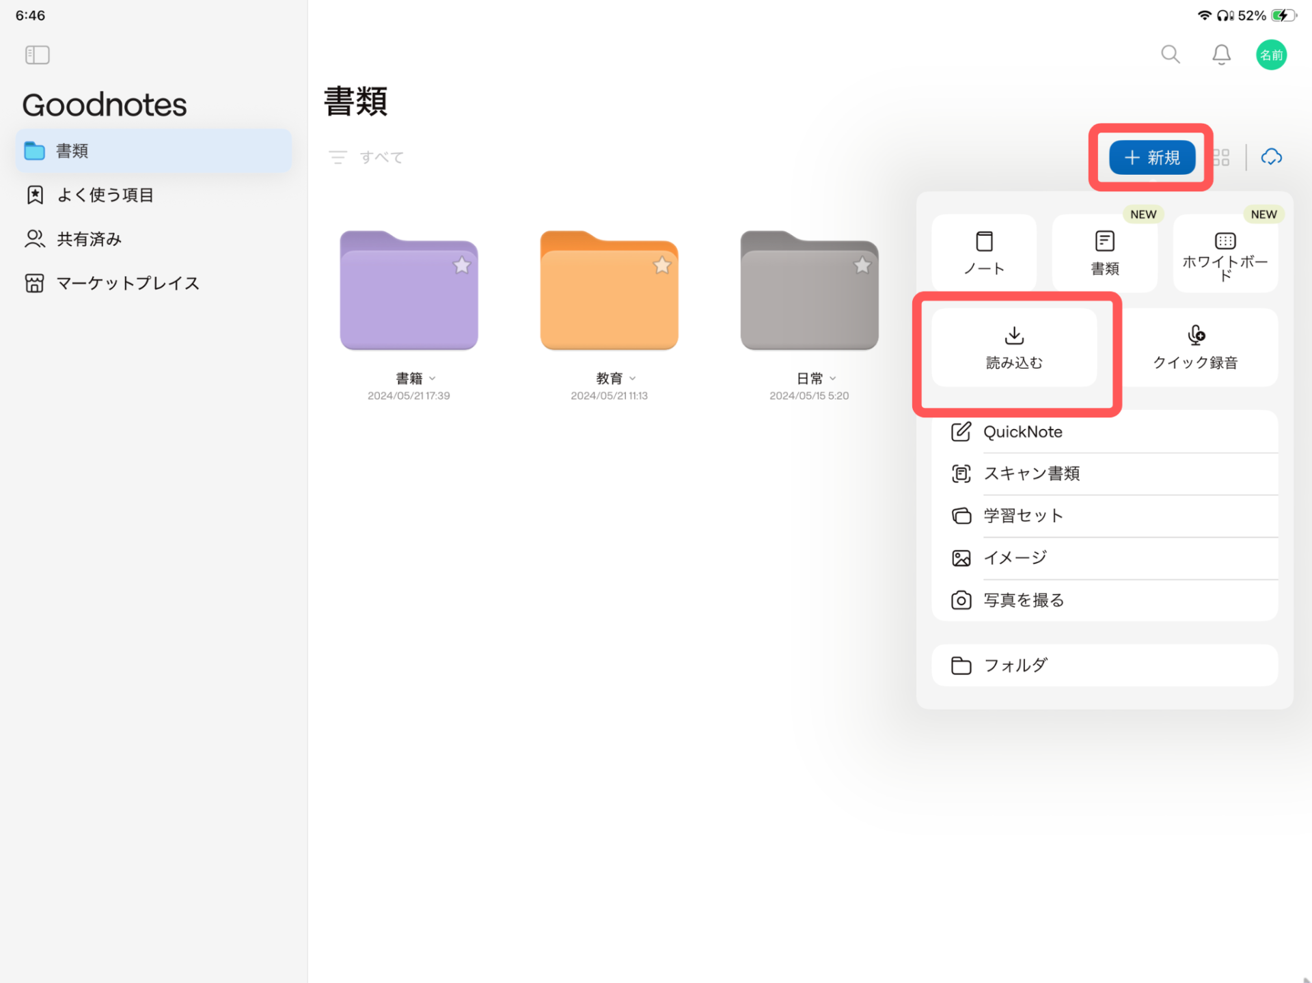
Task: Toggle favorite star on 書籍 folder
Action: click(x=462, y=265)
